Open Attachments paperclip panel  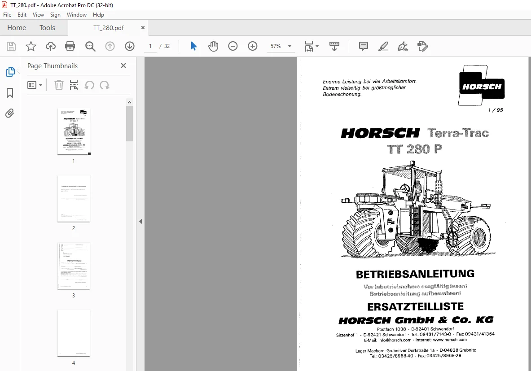10,113
